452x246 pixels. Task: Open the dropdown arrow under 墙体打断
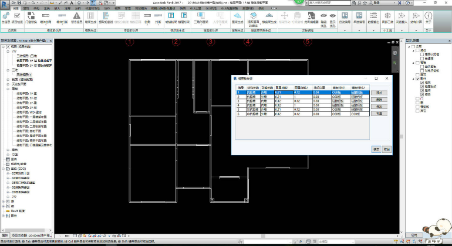[62, 25]
